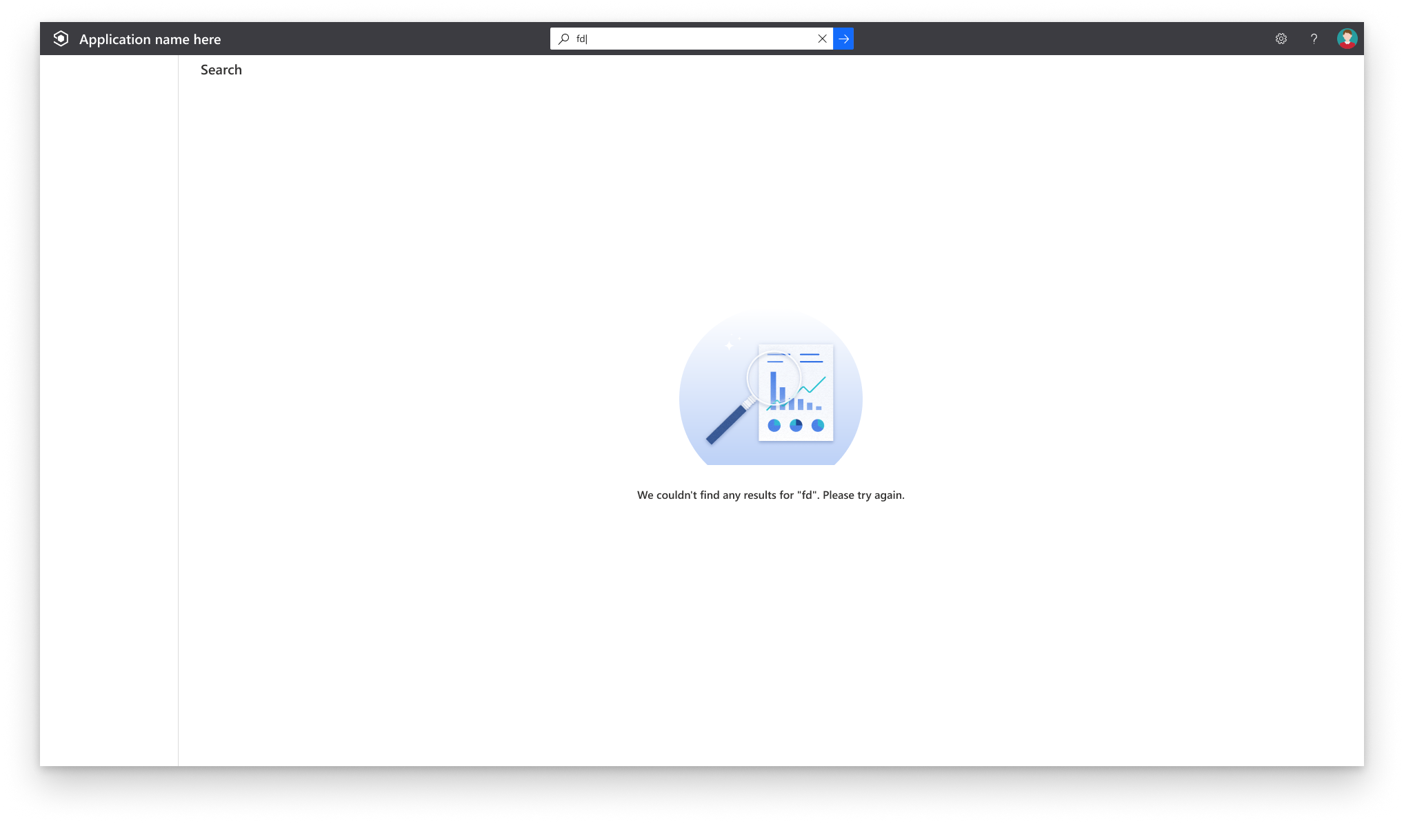Click the Application name here title
This screenshot has height=824, width=1404.
[150, 39]
